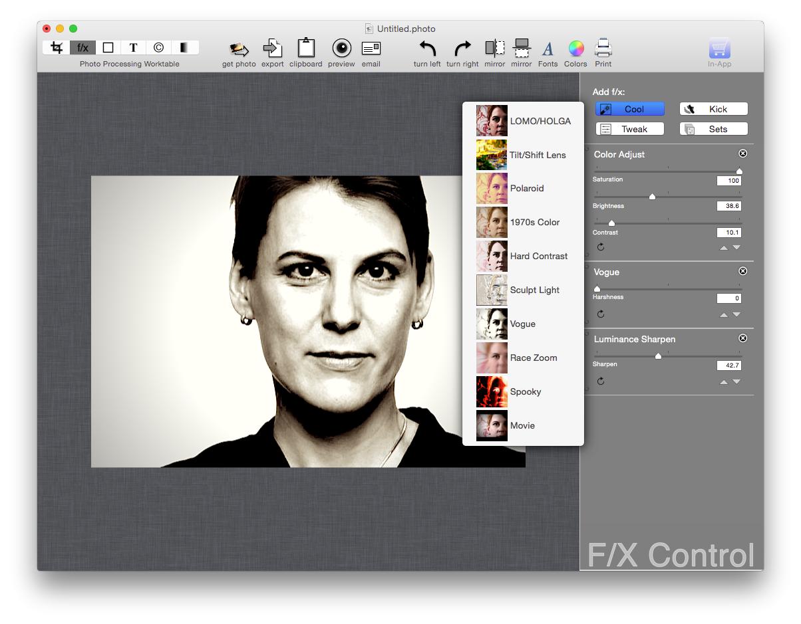
Task: Choose Race Zoom effect
Action: (524, 358)
